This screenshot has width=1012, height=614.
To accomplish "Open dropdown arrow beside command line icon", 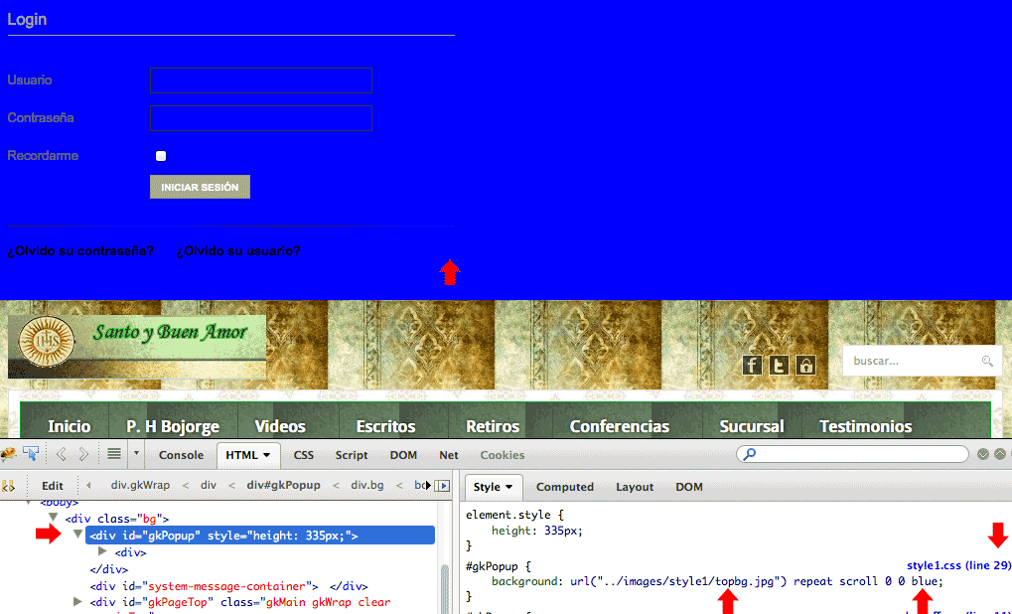I will (x=136, y=454).
